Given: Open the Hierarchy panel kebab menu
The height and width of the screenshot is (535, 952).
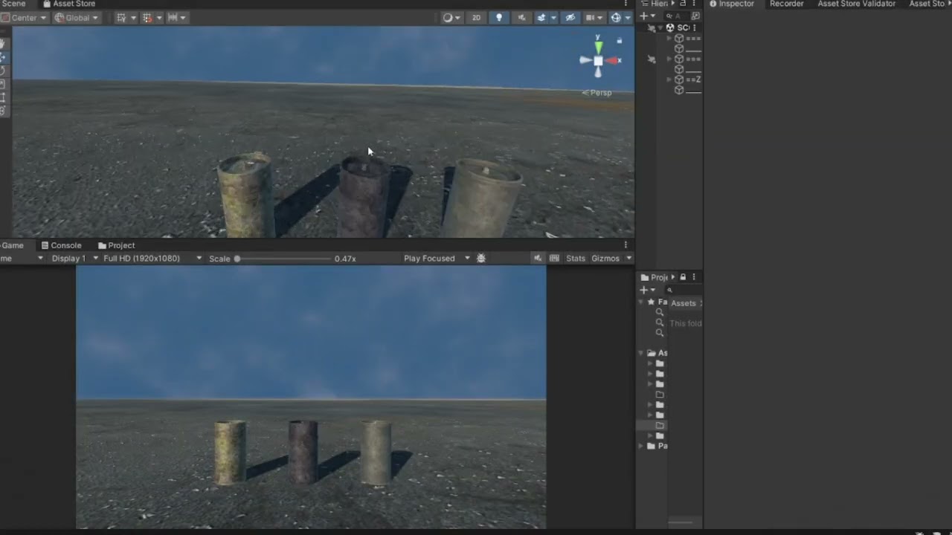Looking at the screenshot, I should point(694,4).
